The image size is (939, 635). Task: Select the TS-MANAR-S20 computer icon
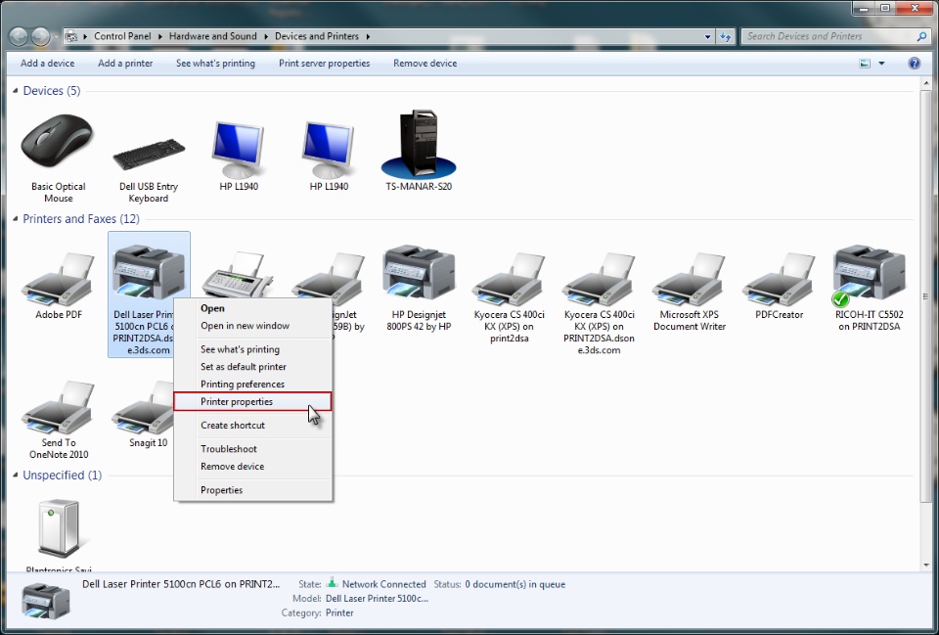pyautogui.click(x=419, y=151)
